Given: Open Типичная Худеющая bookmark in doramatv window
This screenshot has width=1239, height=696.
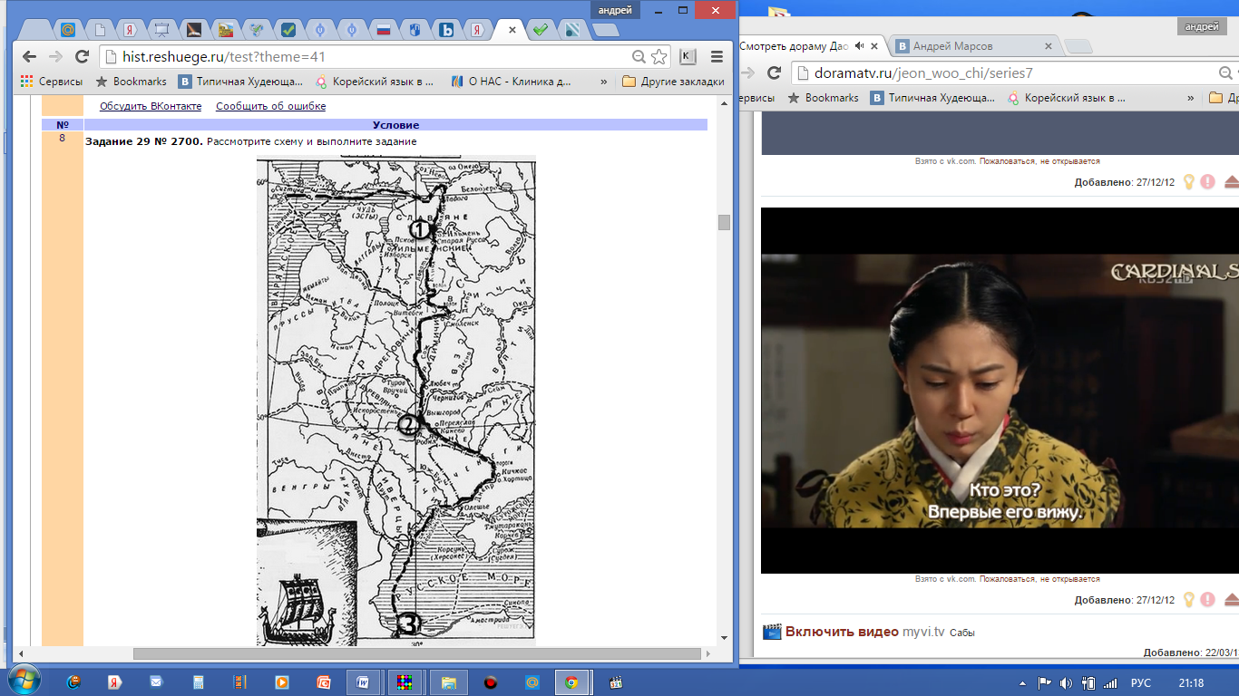Looking at the screenshot, I should [x=932, y=98].
